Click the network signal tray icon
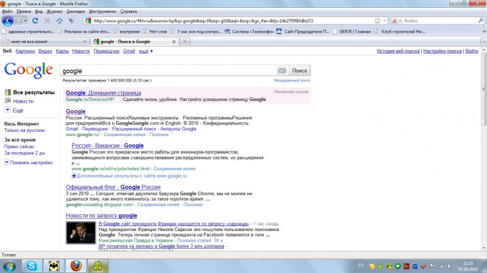Screen dimensions: 487x273 pos(441,266)
